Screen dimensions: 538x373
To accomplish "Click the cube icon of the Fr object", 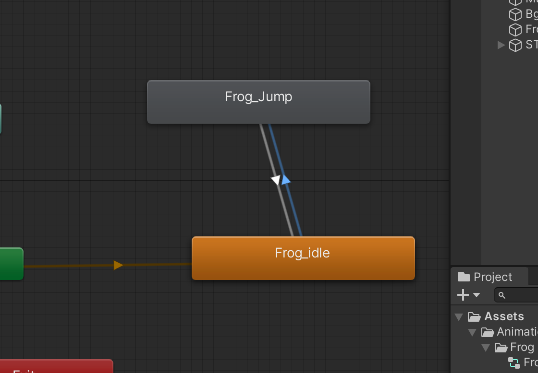I will 515,30.
